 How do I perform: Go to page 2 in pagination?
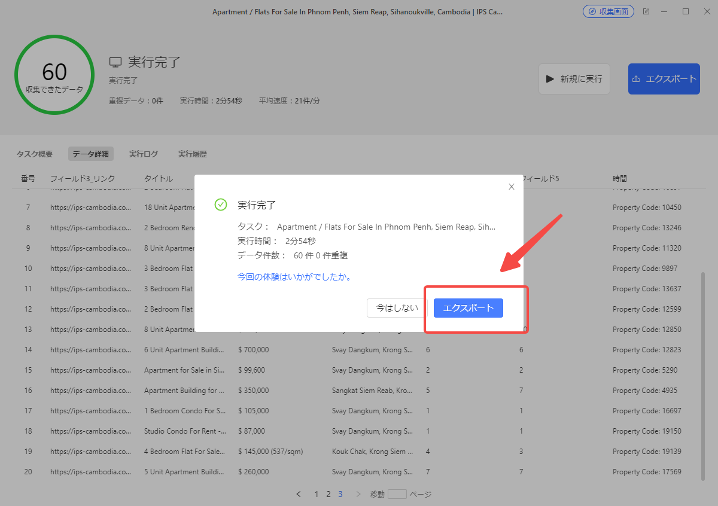tap(328, 494)
